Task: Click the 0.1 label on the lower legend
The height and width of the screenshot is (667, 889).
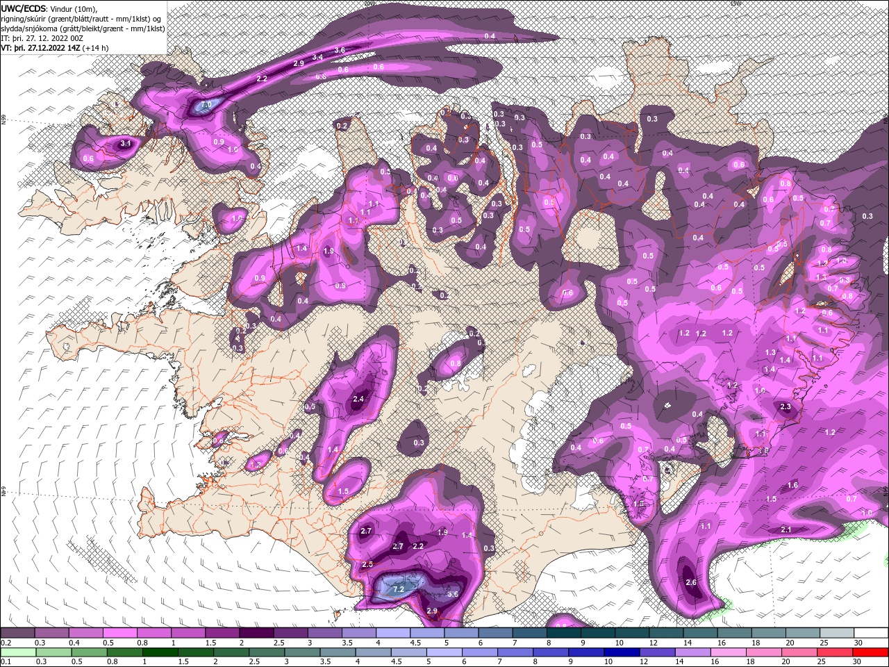Action: click(x=6, y=661)
